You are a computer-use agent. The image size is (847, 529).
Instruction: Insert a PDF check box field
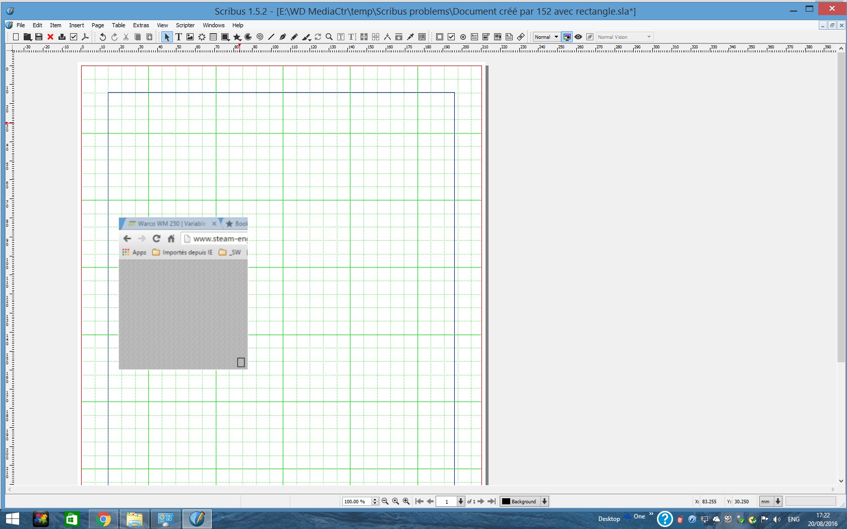(x=451, y=37)
